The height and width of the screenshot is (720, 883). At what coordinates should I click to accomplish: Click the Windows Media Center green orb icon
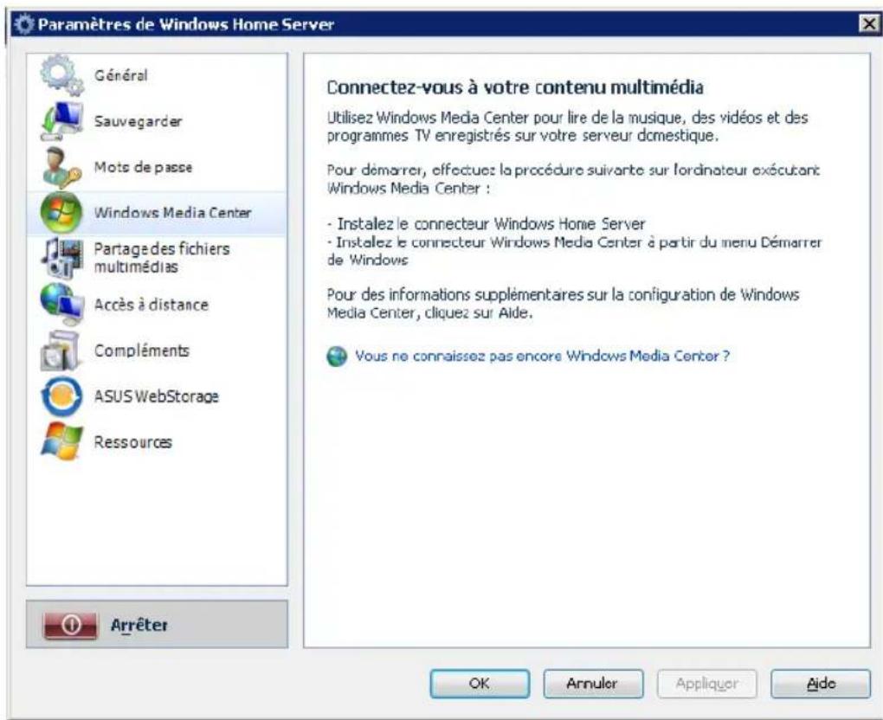pyautogui.click(x=61, y=212)
